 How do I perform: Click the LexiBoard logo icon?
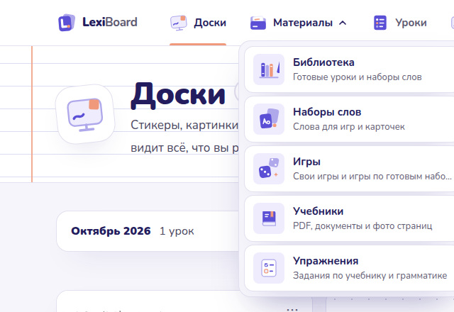[67, 23]
